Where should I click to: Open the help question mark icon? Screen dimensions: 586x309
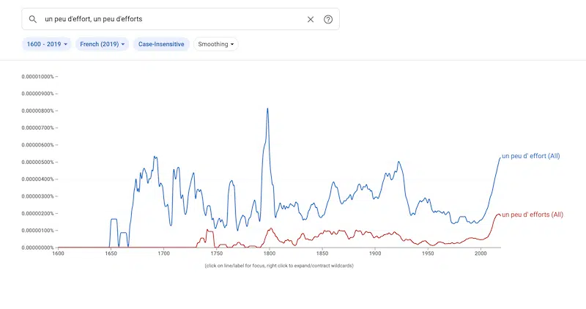[327, 19]
